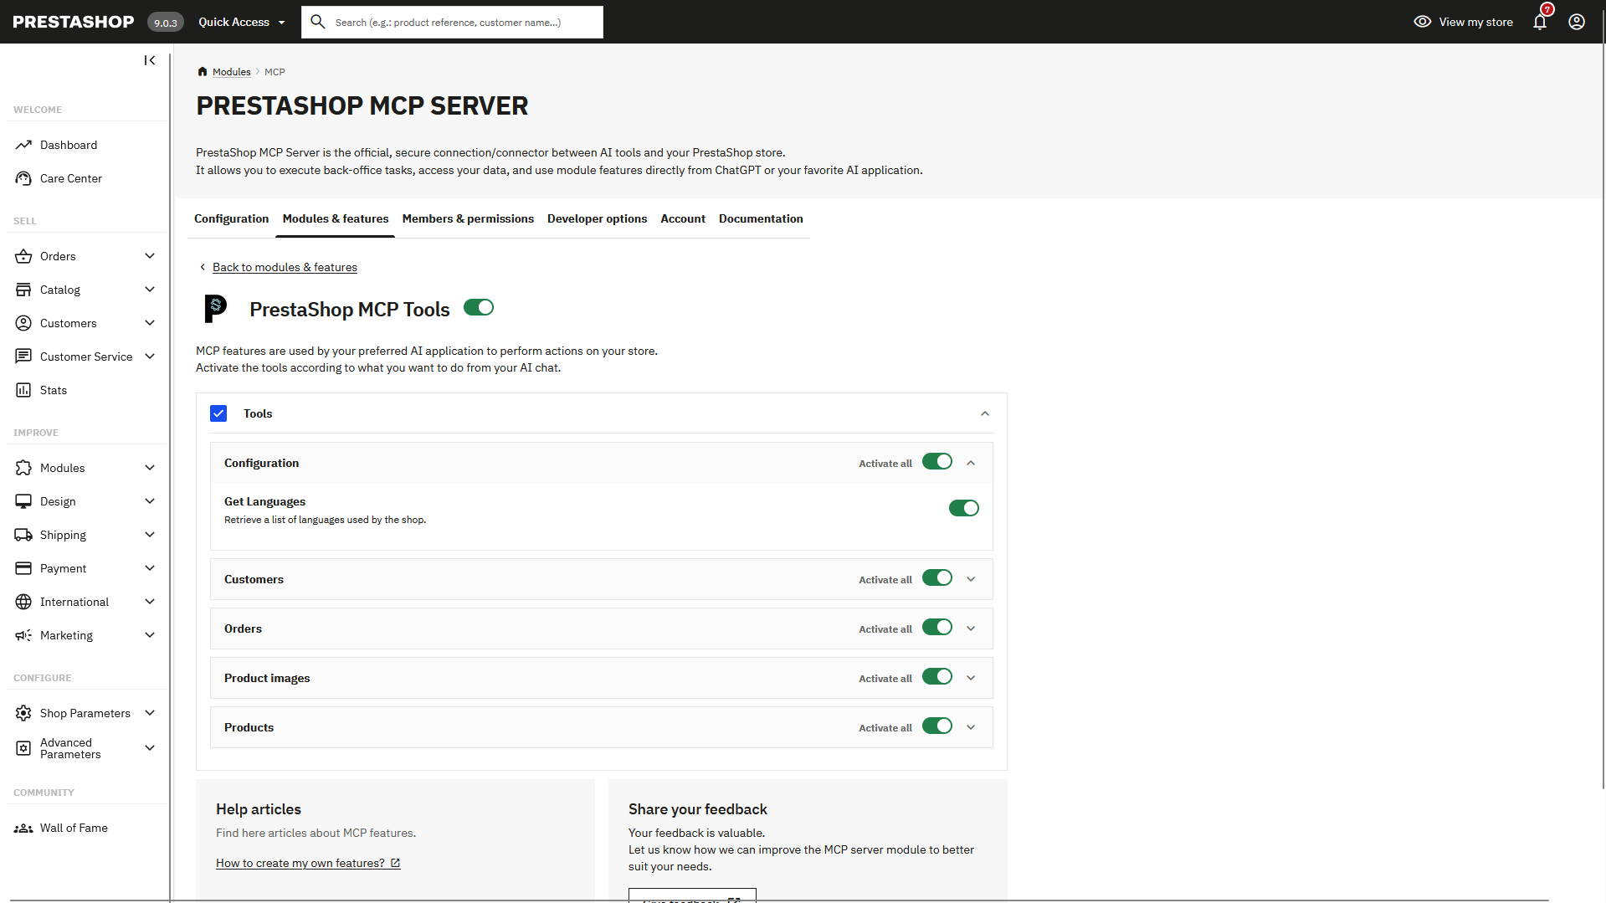
Task: Toggle Activate all for Orders
Action: (937, 628)
